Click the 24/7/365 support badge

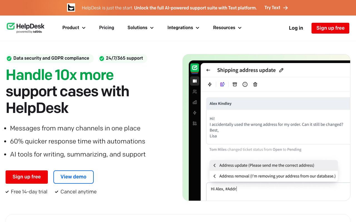(x=122, y=58)
